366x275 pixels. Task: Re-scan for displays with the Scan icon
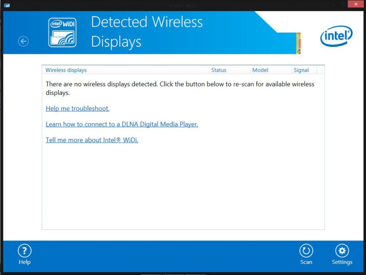pyautogui.click(x=306, y=251)
